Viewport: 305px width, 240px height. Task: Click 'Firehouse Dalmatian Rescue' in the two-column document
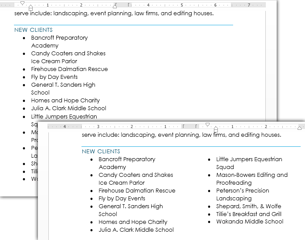(137, 191)
